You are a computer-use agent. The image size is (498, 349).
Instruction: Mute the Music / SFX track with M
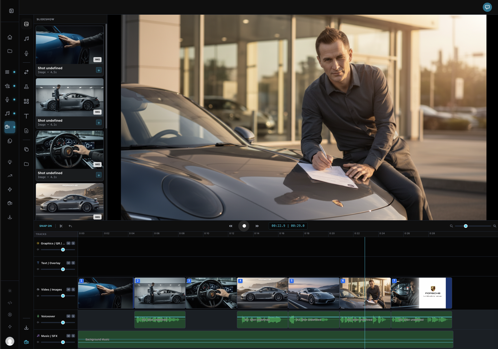point(68,336)
